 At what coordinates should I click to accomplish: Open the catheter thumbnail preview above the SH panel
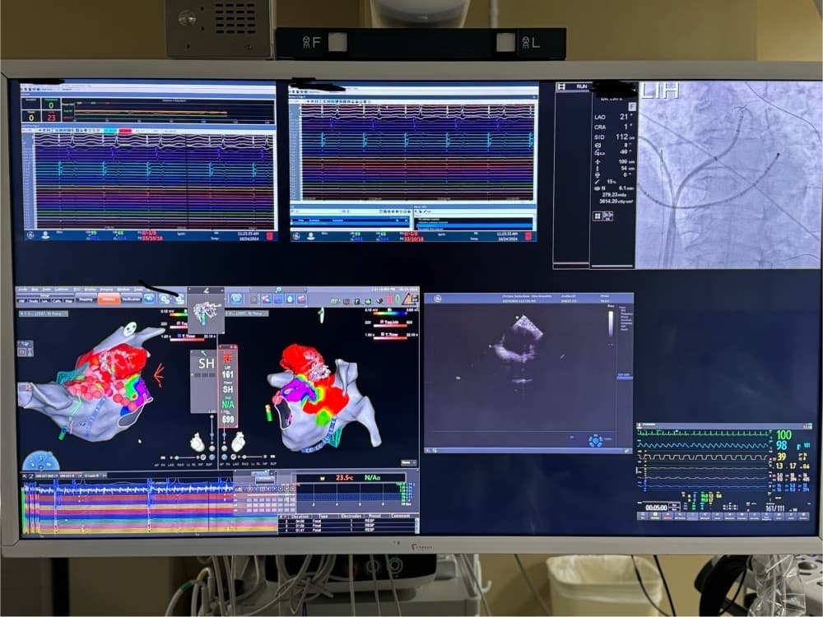click(207, 313)
